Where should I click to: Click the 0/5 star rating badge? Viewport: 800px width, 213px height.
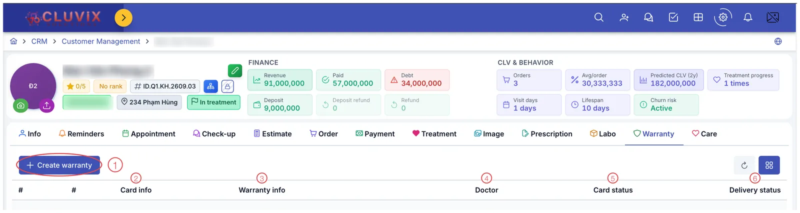(76, 86)
